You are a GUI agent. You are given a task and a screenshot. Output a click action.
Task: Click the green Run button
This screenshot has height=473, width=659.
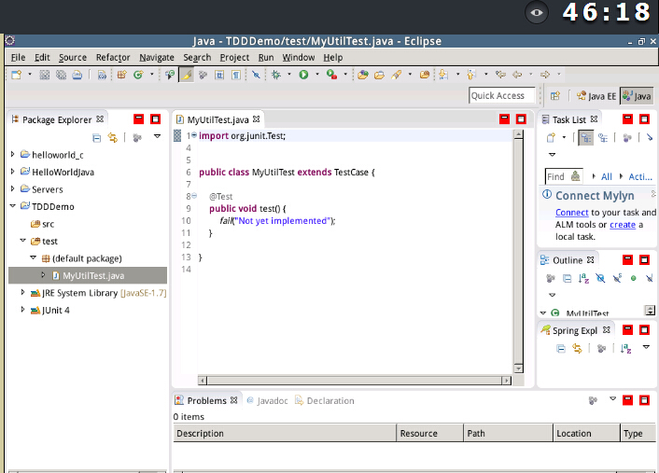click(x=303, y=75)
